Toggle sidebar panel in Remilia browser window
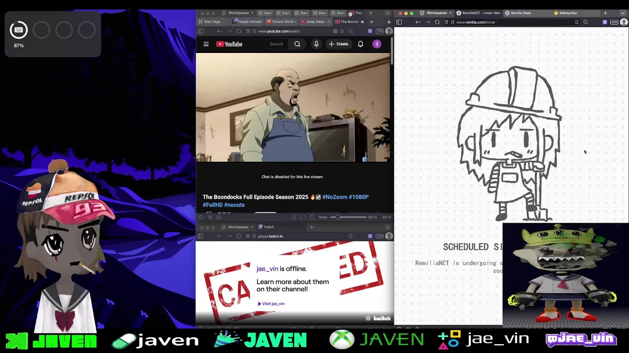Viewport: 629px width, 353px height. (399, 22)
